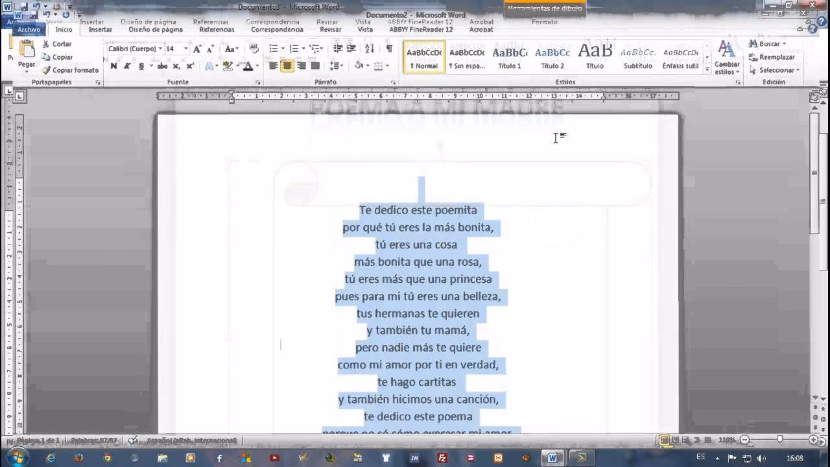Select the italic formatting icon
This screenshot has height=467, width=830.
point(127,66)
